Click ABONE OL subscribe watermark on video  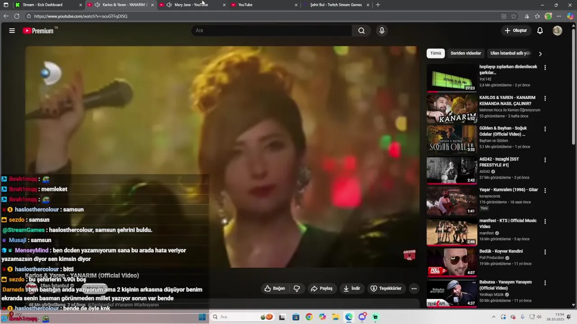click(x=409, y=255)
